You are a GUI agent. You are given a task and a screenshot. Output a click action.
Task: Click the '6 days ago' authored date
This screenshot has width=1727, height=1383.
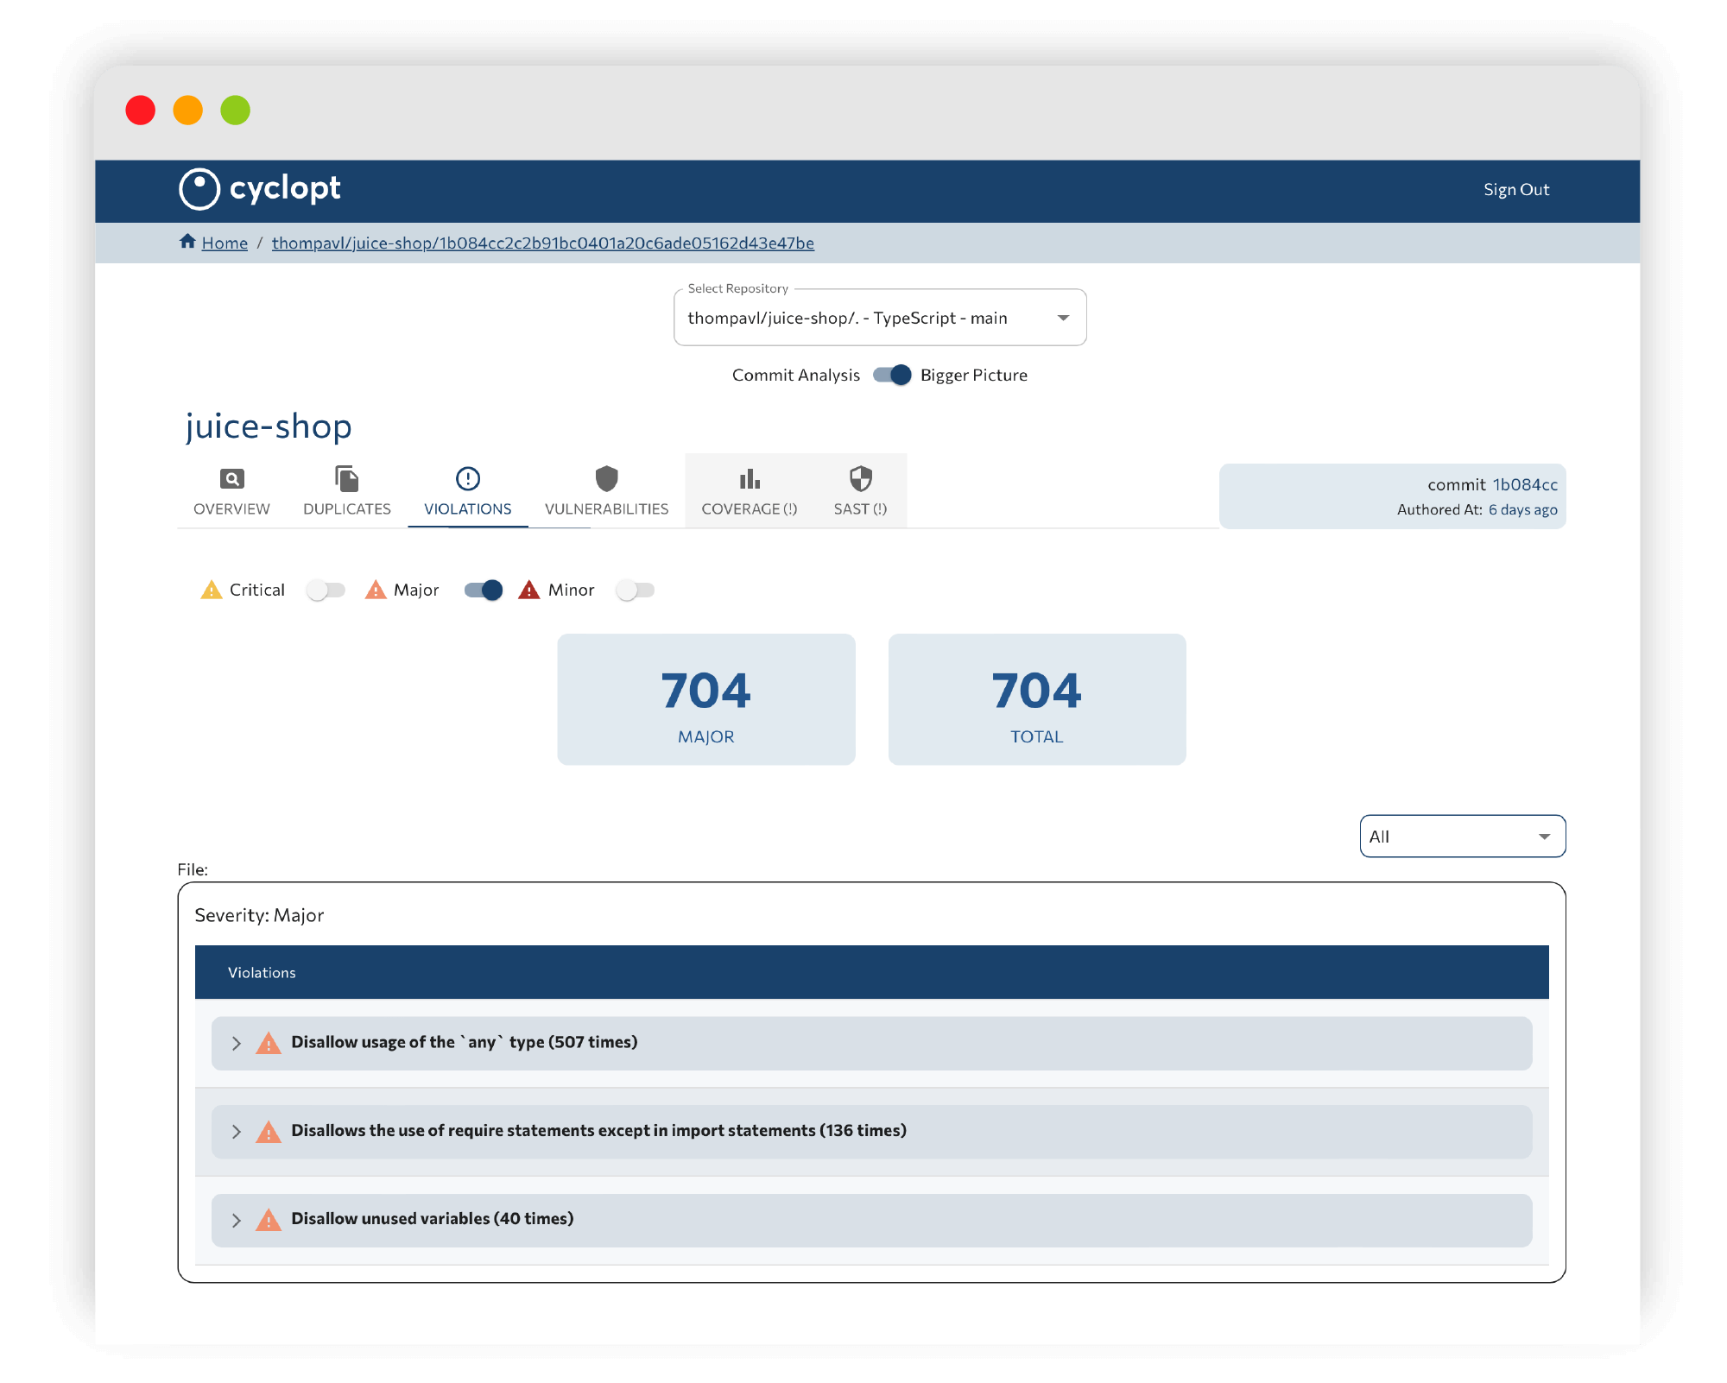click(x=1523, y=509)
